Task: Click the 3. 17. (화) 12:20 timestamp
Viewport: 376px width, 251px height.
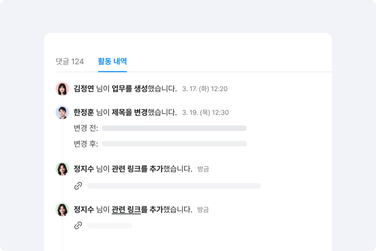Action: [205, 89]
